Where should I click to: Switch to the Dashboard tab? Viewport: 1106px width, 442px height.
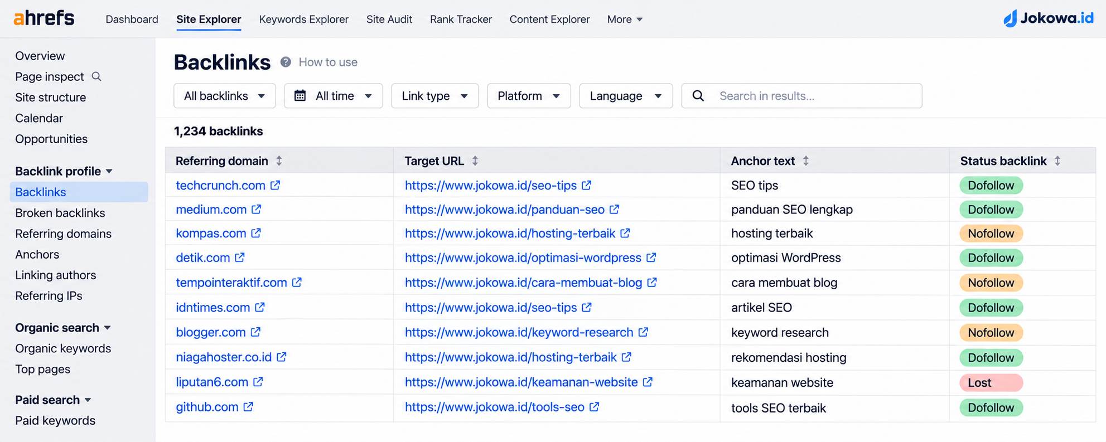[132, 19]
